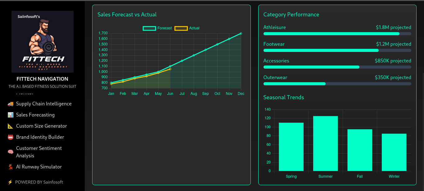Go to Custom Size Generator text link
424x191 pixels.
coord(42,126)
